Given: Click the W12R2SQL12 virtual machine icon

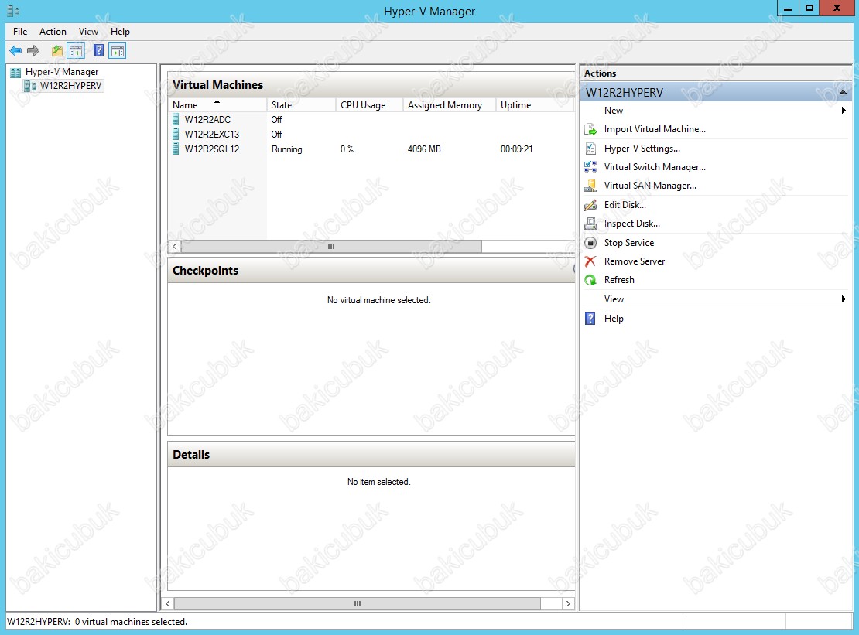Looking at the screenshot, I should point(176,149).
